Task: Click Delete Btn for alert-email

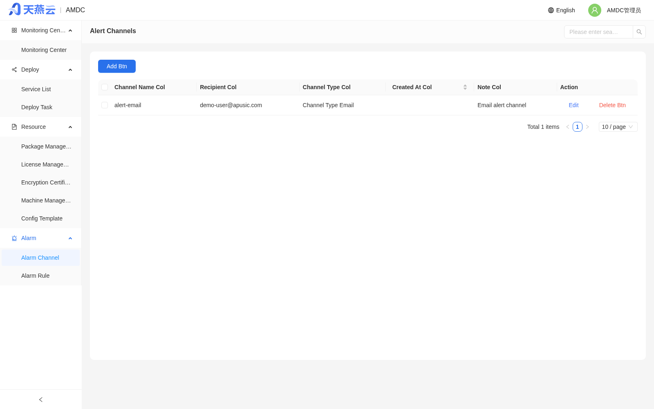Action: click(612, 105)
